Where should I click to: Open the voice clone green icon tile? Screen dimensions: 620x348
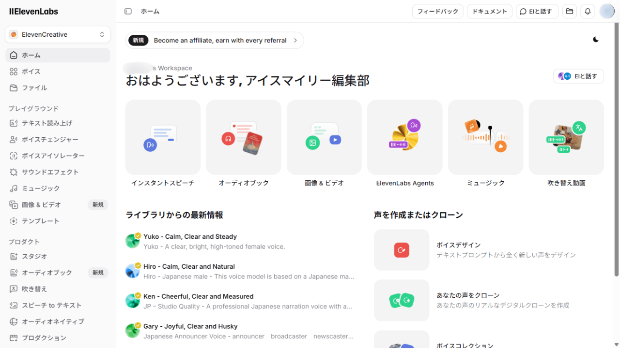(x=402, y=300)
